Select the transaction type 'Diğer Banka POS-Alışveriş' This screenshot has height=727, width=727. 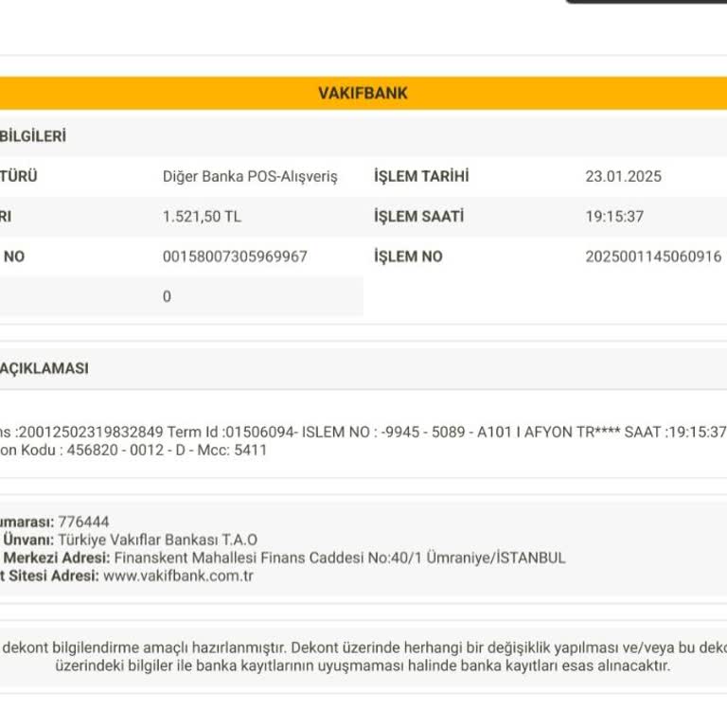[250, 177]
